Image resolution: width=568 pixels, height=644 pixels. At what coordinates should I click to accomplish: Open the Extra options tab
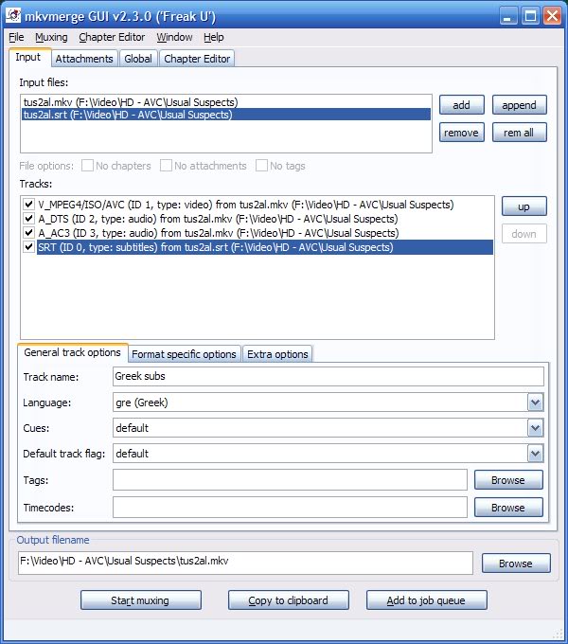(x=277, y=354)
